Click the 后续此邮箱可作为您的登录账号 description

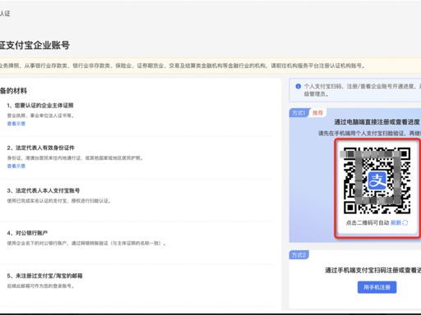coord(40,286)
